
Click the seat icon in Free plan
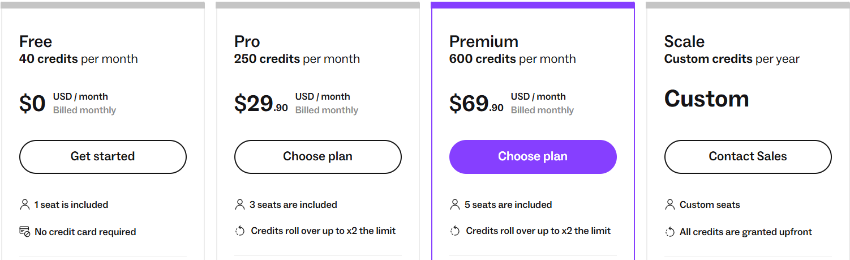point(24,204)
